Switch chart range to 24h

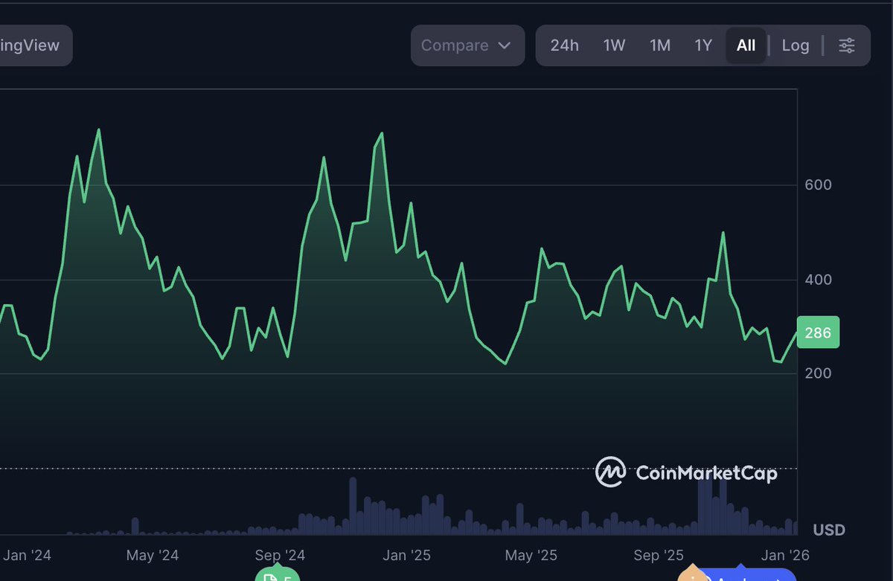pos(564,45)
